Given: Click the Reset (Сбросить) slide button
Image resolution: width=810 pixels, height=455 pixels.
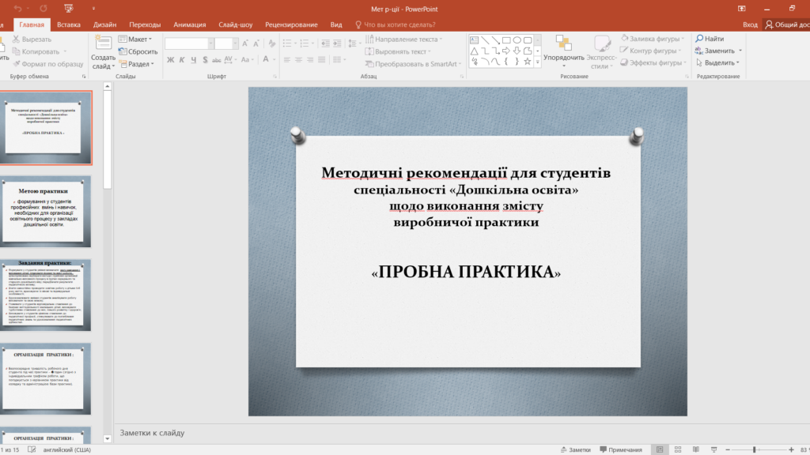Looking at the screenshot, I should 138,51.
